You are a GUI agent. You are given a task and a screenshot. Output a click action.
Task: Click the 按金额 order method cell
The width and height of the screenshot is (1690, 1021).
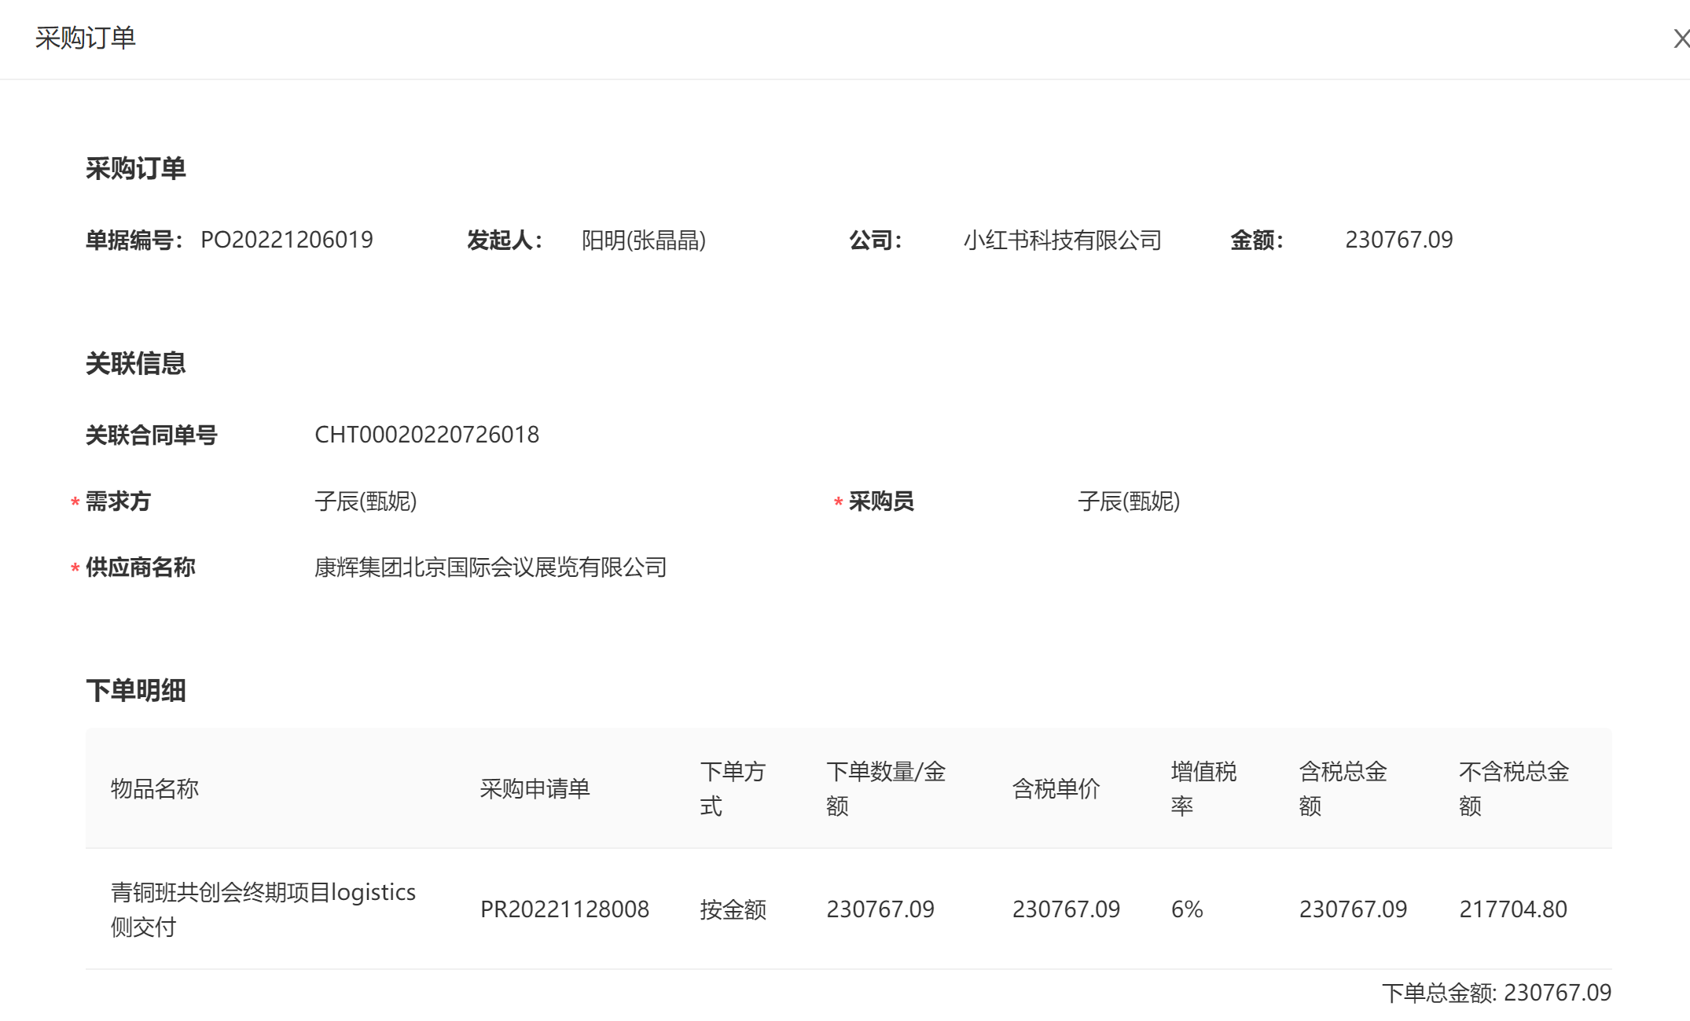coord(733,909)
